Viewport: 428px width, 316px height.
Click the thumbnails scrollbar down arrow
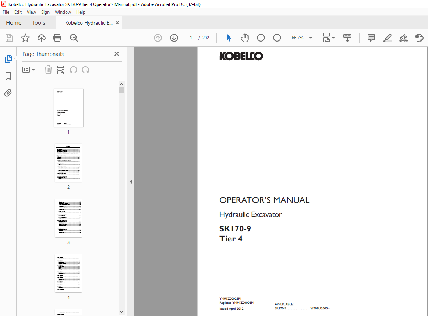[x=122, y=312]
